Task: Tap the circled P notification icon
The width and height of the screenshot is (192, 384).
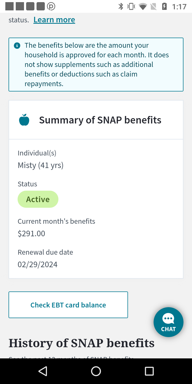Action: click(51, 6)
